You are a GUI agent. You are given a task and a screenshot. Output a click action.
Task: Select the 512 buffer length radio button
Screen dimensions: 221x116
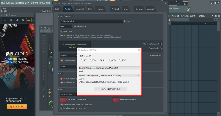101,60
